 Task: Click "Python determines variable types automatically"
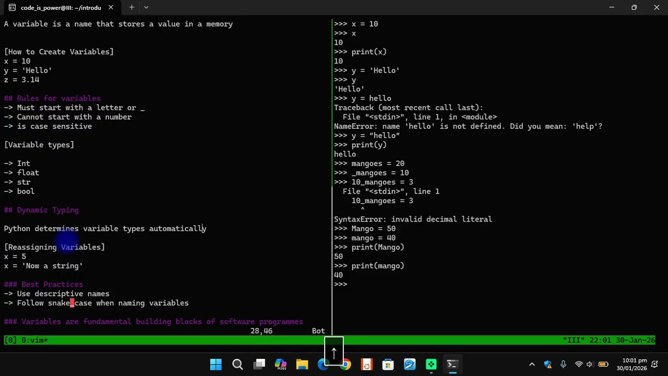[x=105, y=228]
